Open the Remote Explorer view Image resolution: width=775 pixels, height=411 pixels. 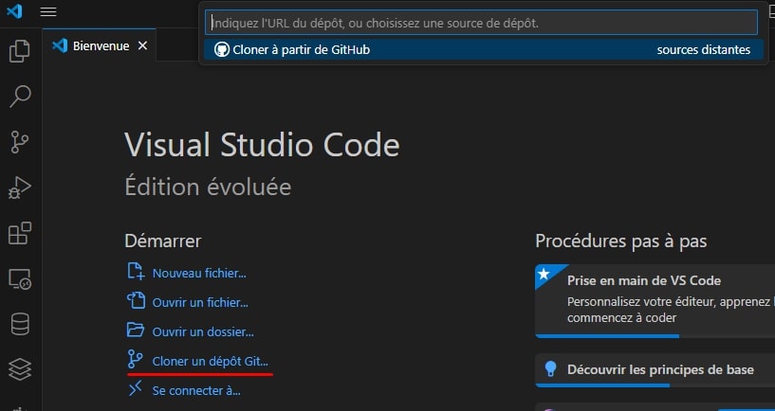coord(20,279)
